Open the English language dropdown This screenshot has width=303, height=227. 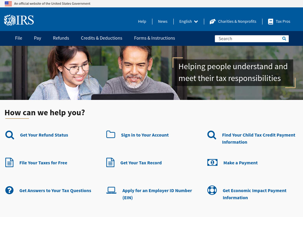tap(188, 21)
